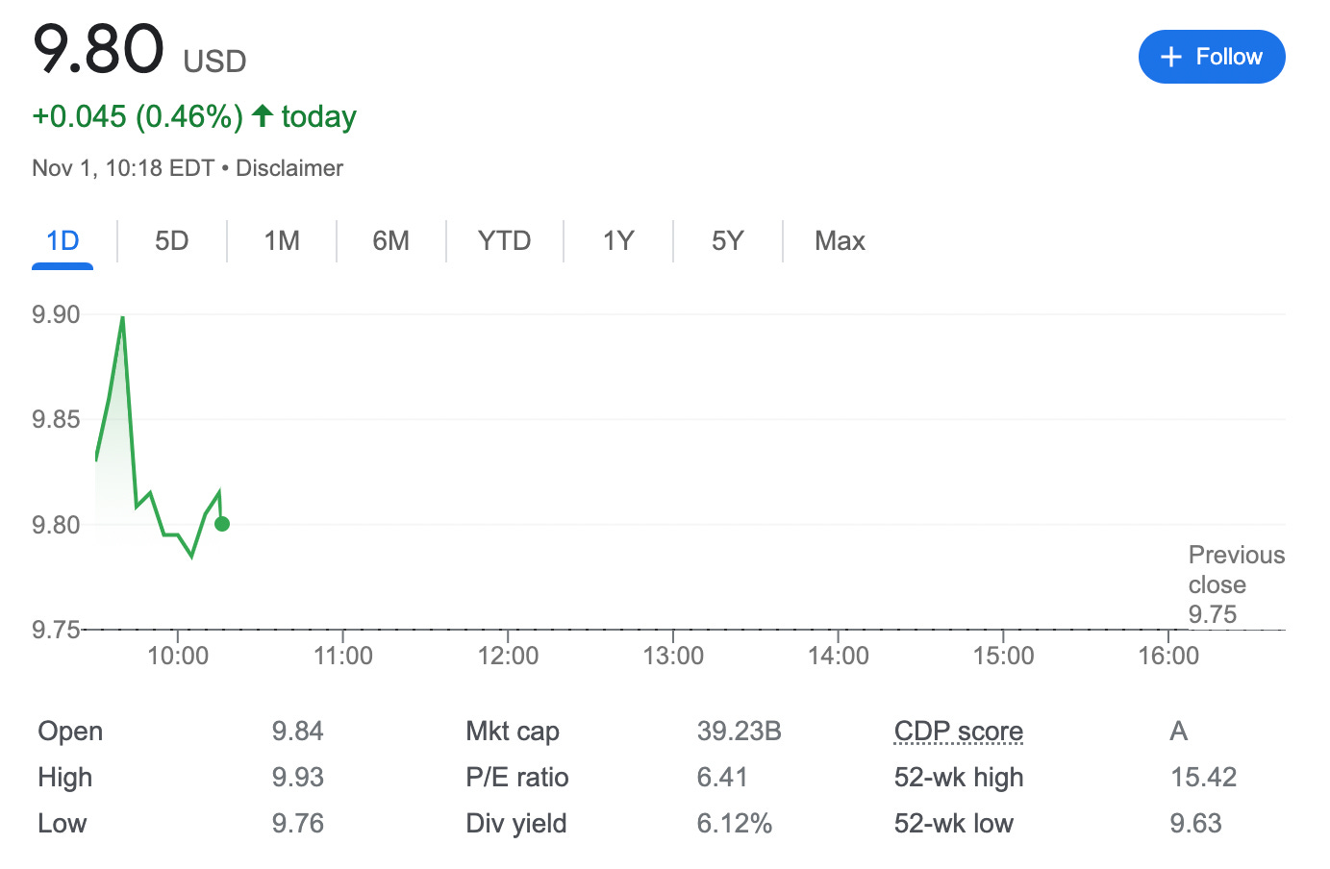The height and width of the screenshot is (869, 1330).
Task: Click the +0.045 (0.46%) change text
Action: (138, 116)
